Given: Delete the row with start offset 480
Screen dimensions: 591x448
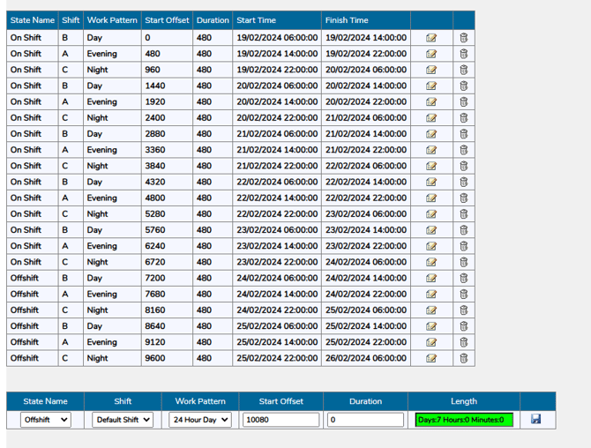Looking at the screenshot, I should pyautogui.click(x=464, y=54).
